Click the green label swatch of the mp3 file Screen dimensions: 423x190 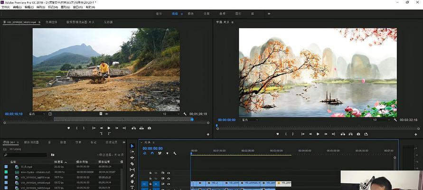pos(6,172)
